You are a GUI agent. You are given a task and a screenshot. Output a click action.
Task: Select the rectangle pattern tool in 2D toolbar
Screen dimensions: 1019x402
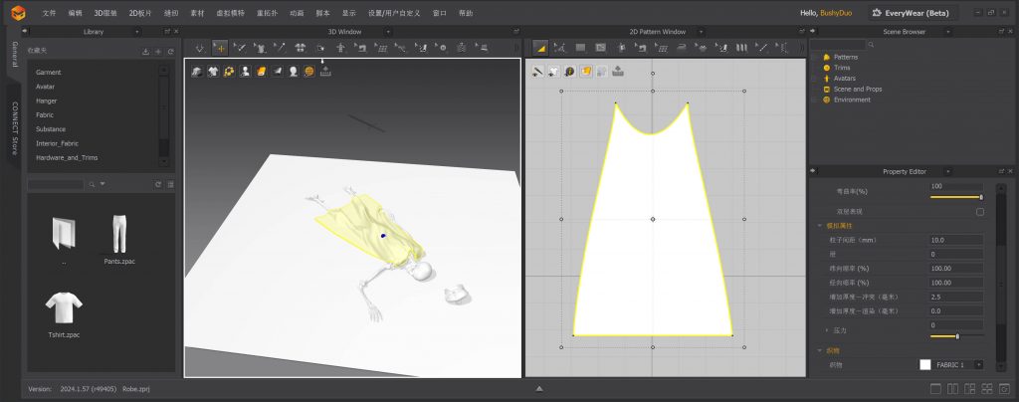click(580, 47)
